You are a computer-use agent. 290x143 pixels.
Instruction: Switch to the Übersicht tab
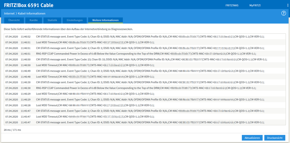pos(14,20)
